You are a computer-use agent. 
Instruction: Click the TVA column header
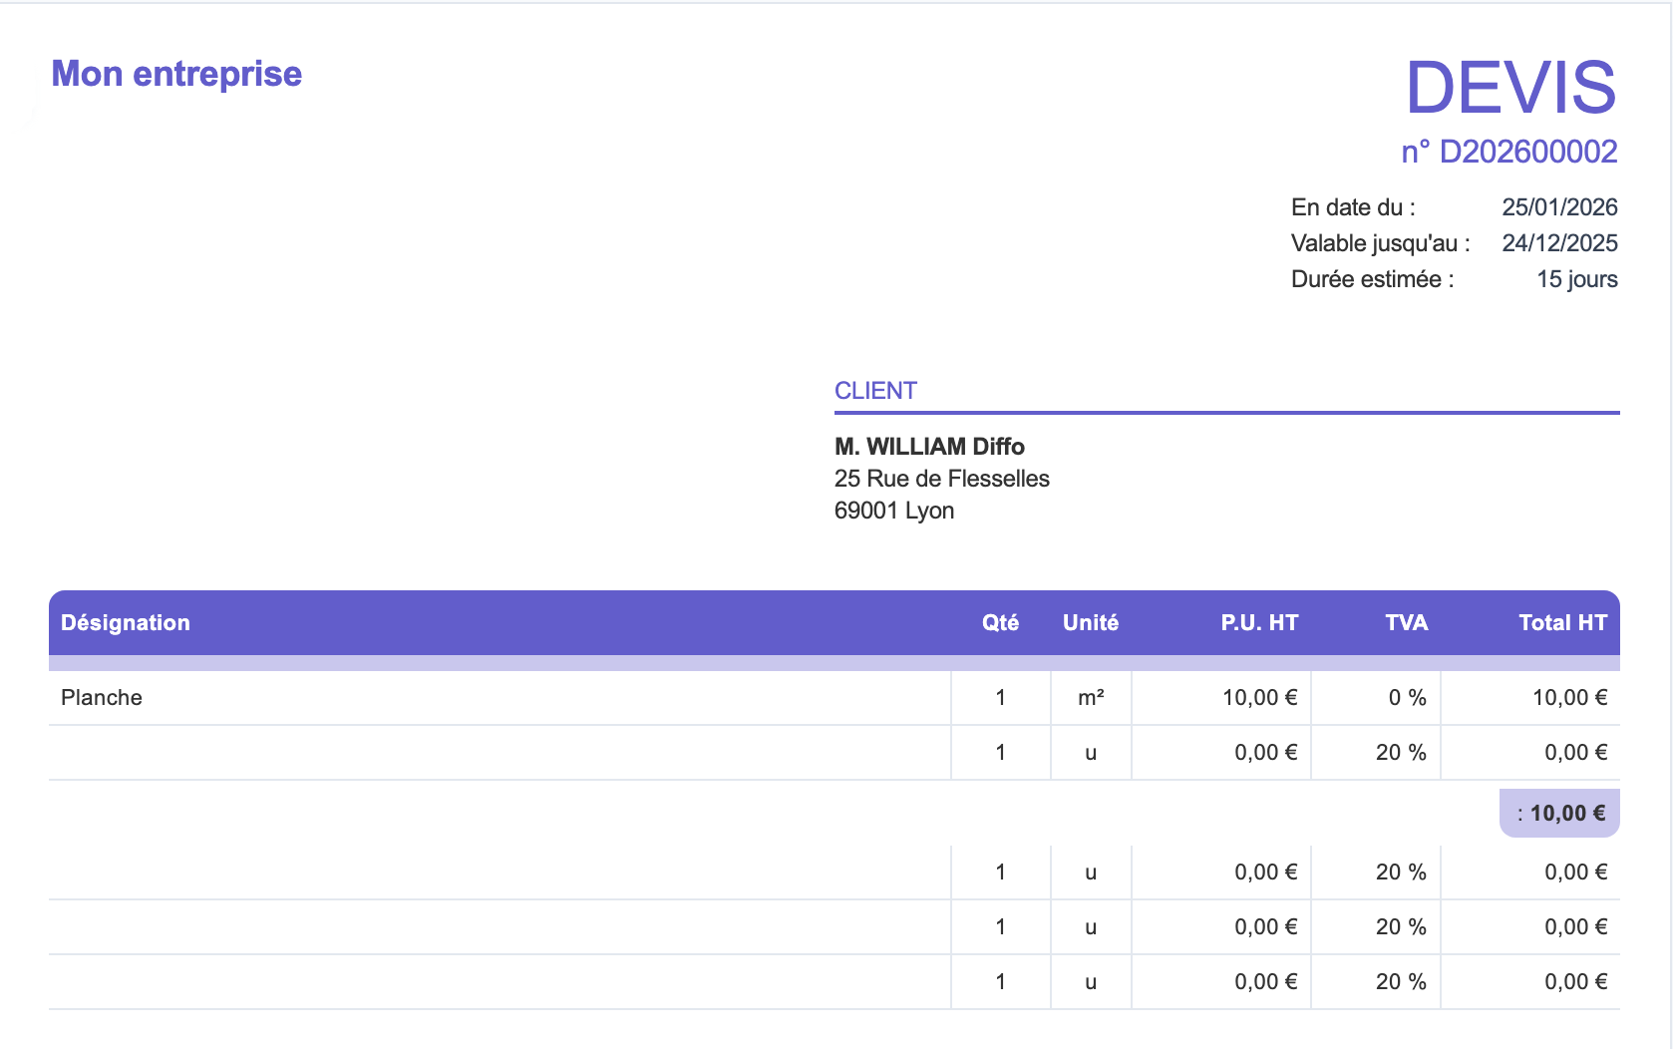tap(1406, 623)
